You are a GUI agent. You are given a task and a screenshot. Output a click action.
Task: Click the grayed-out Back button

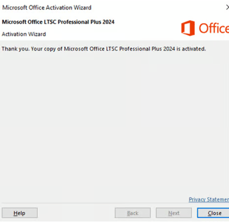tap(133, 213)
